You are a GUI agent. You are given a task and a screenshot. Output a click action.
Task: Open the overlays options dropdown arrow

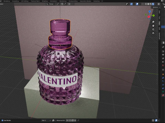coord(140,4)
